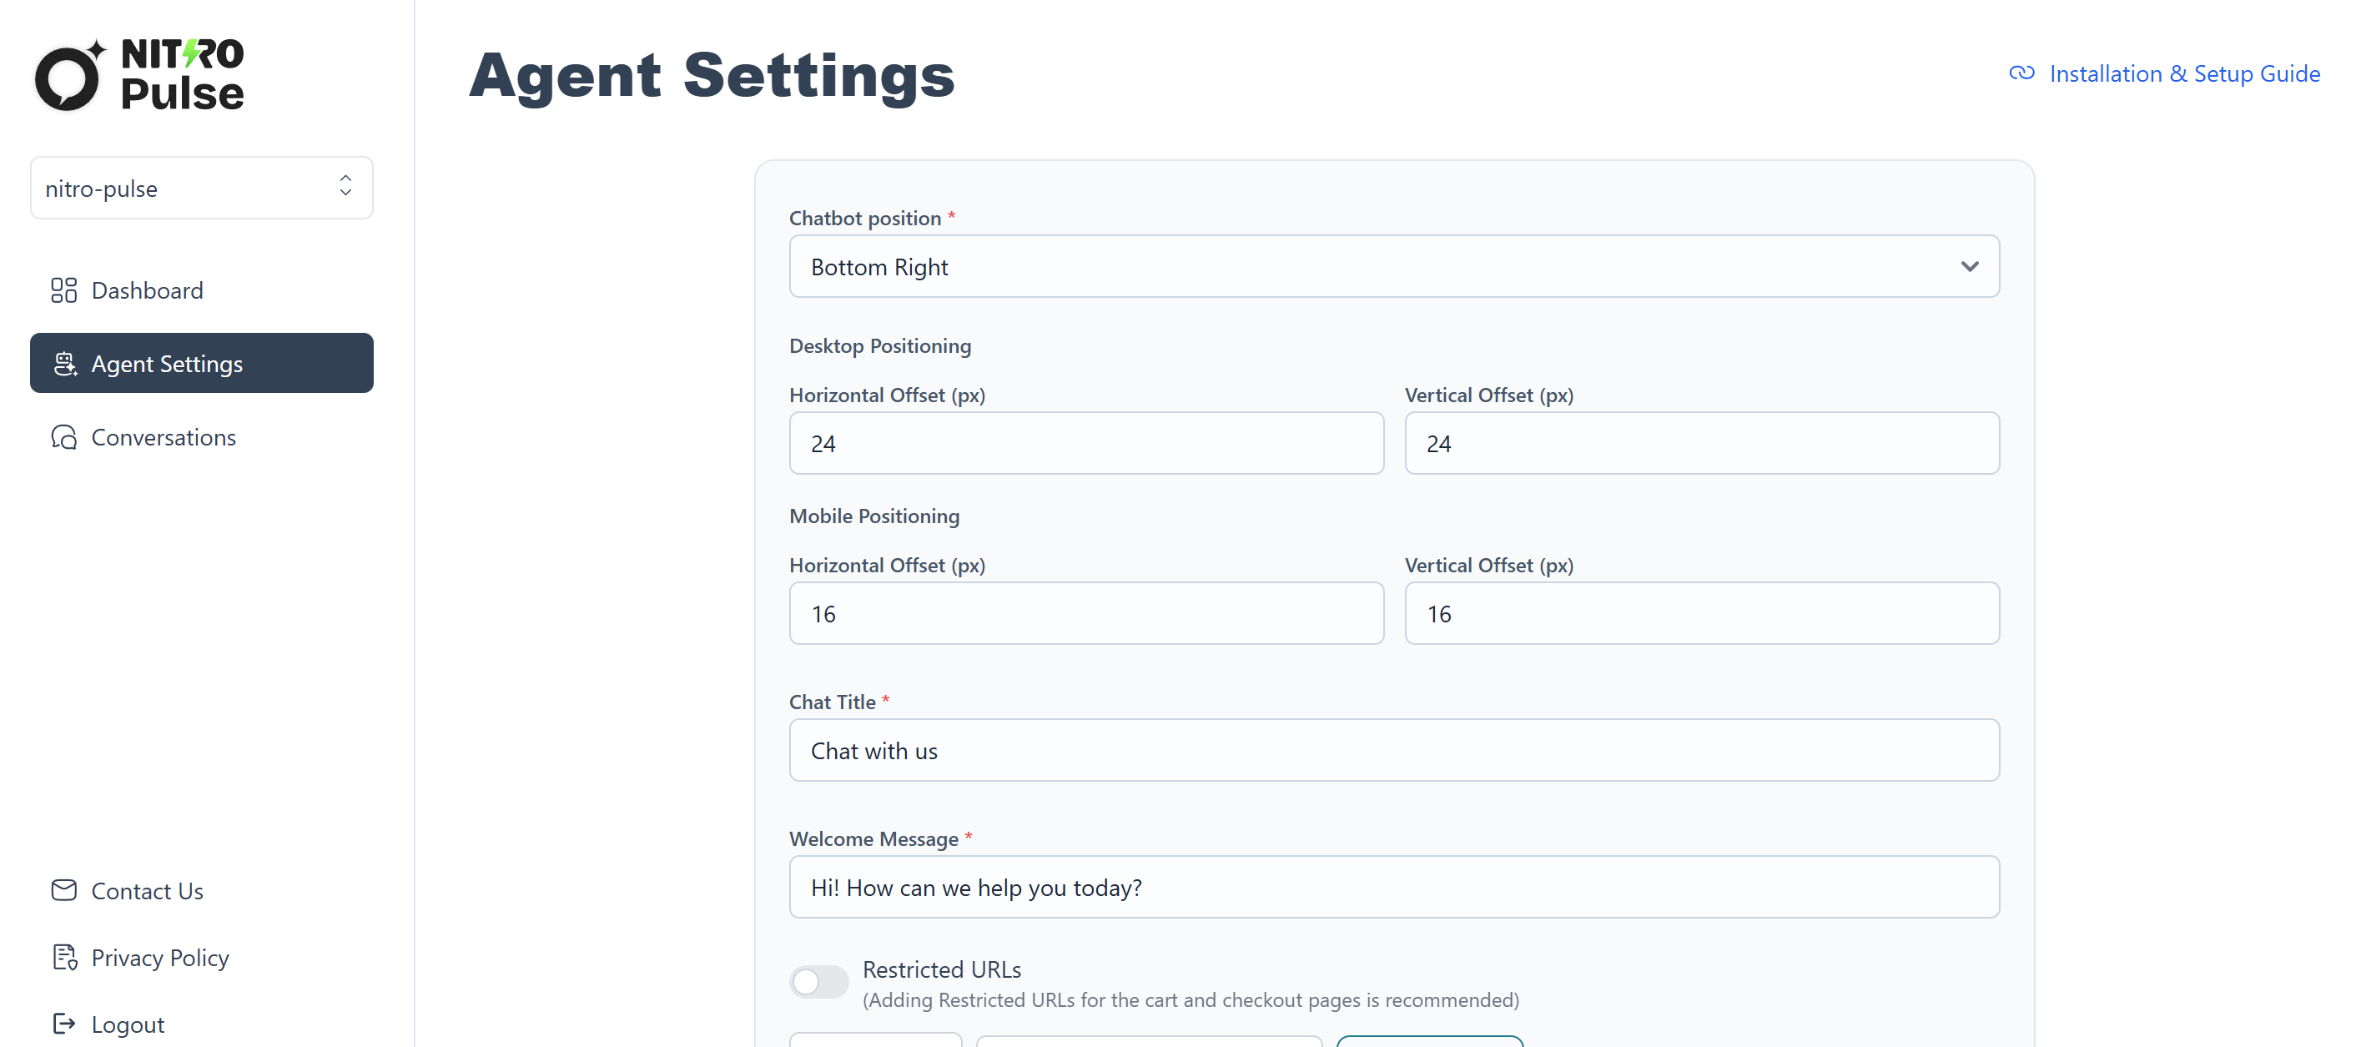Click the Contact Us envelope icon
This screenshot has width=2366, height=1047.
pos(63,890)
